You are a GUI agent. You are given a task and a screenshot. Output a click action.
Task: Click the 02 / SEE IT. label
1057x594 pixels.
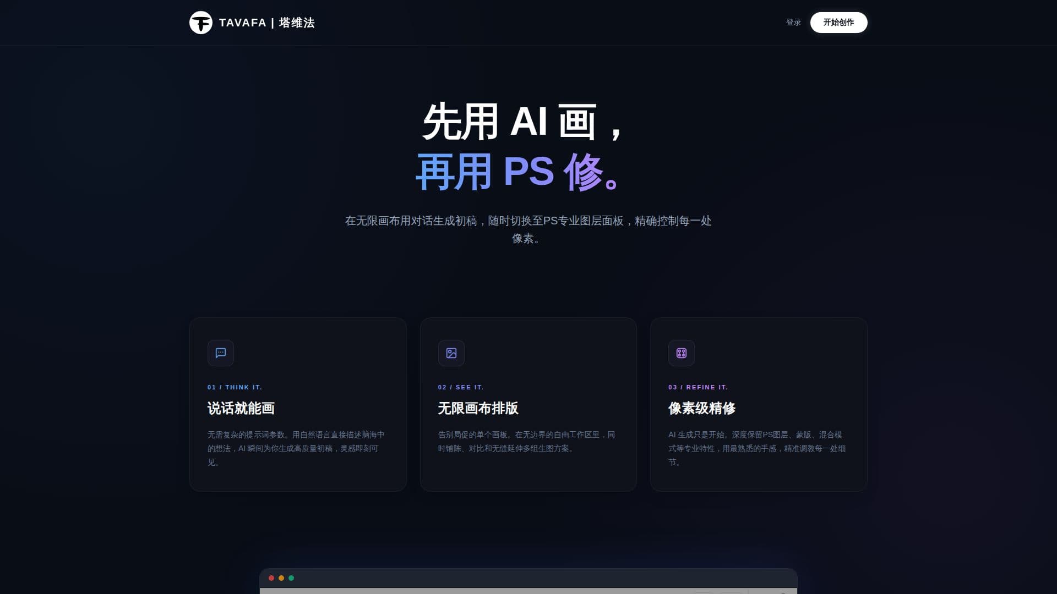coord(461,387)
